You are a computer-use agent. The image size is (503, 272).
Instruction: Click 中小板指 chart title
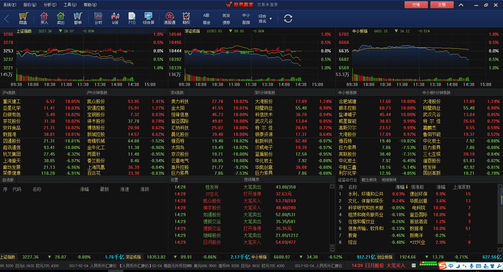360,31
